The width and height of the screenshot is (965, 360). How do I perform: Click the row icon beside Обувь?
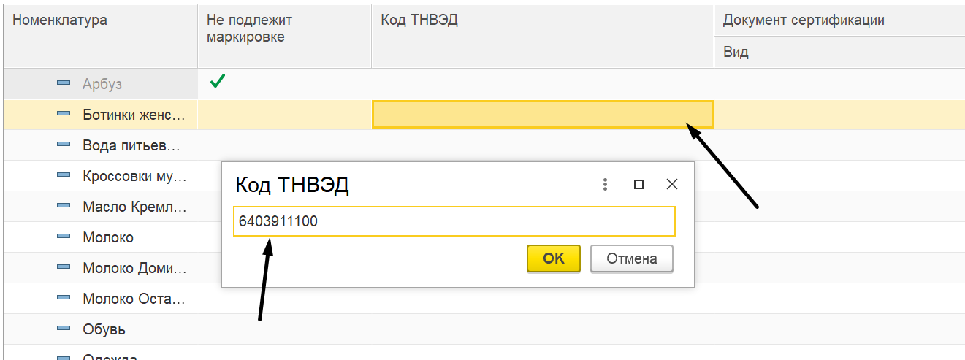[64, 329]
